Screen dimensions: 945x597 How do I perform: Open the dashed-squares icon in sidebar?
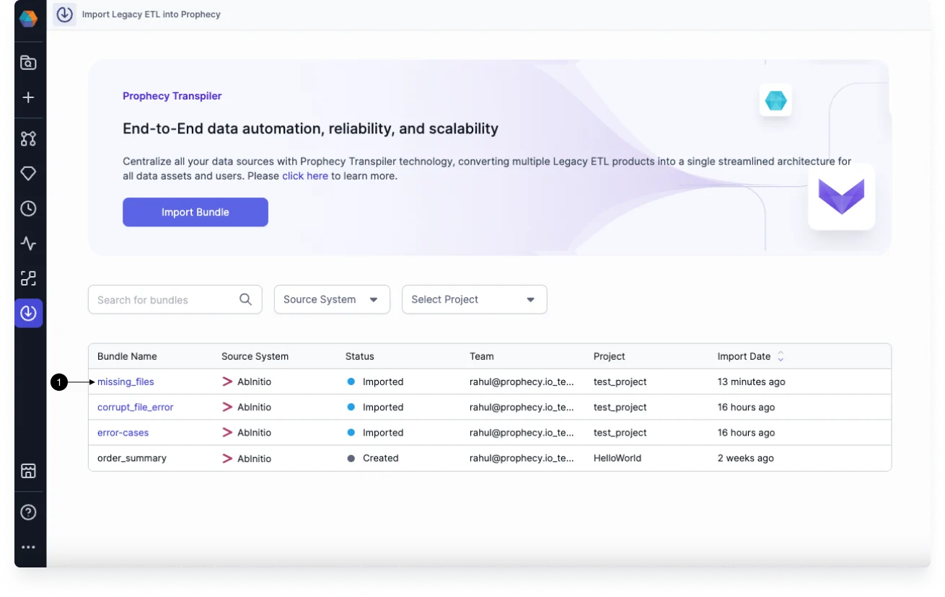(28, 278)
